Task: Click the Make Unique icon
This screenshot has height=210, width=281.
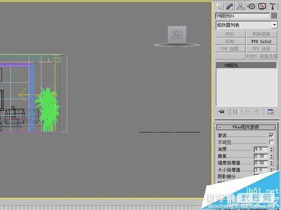Action: click(x=248, y=111)
